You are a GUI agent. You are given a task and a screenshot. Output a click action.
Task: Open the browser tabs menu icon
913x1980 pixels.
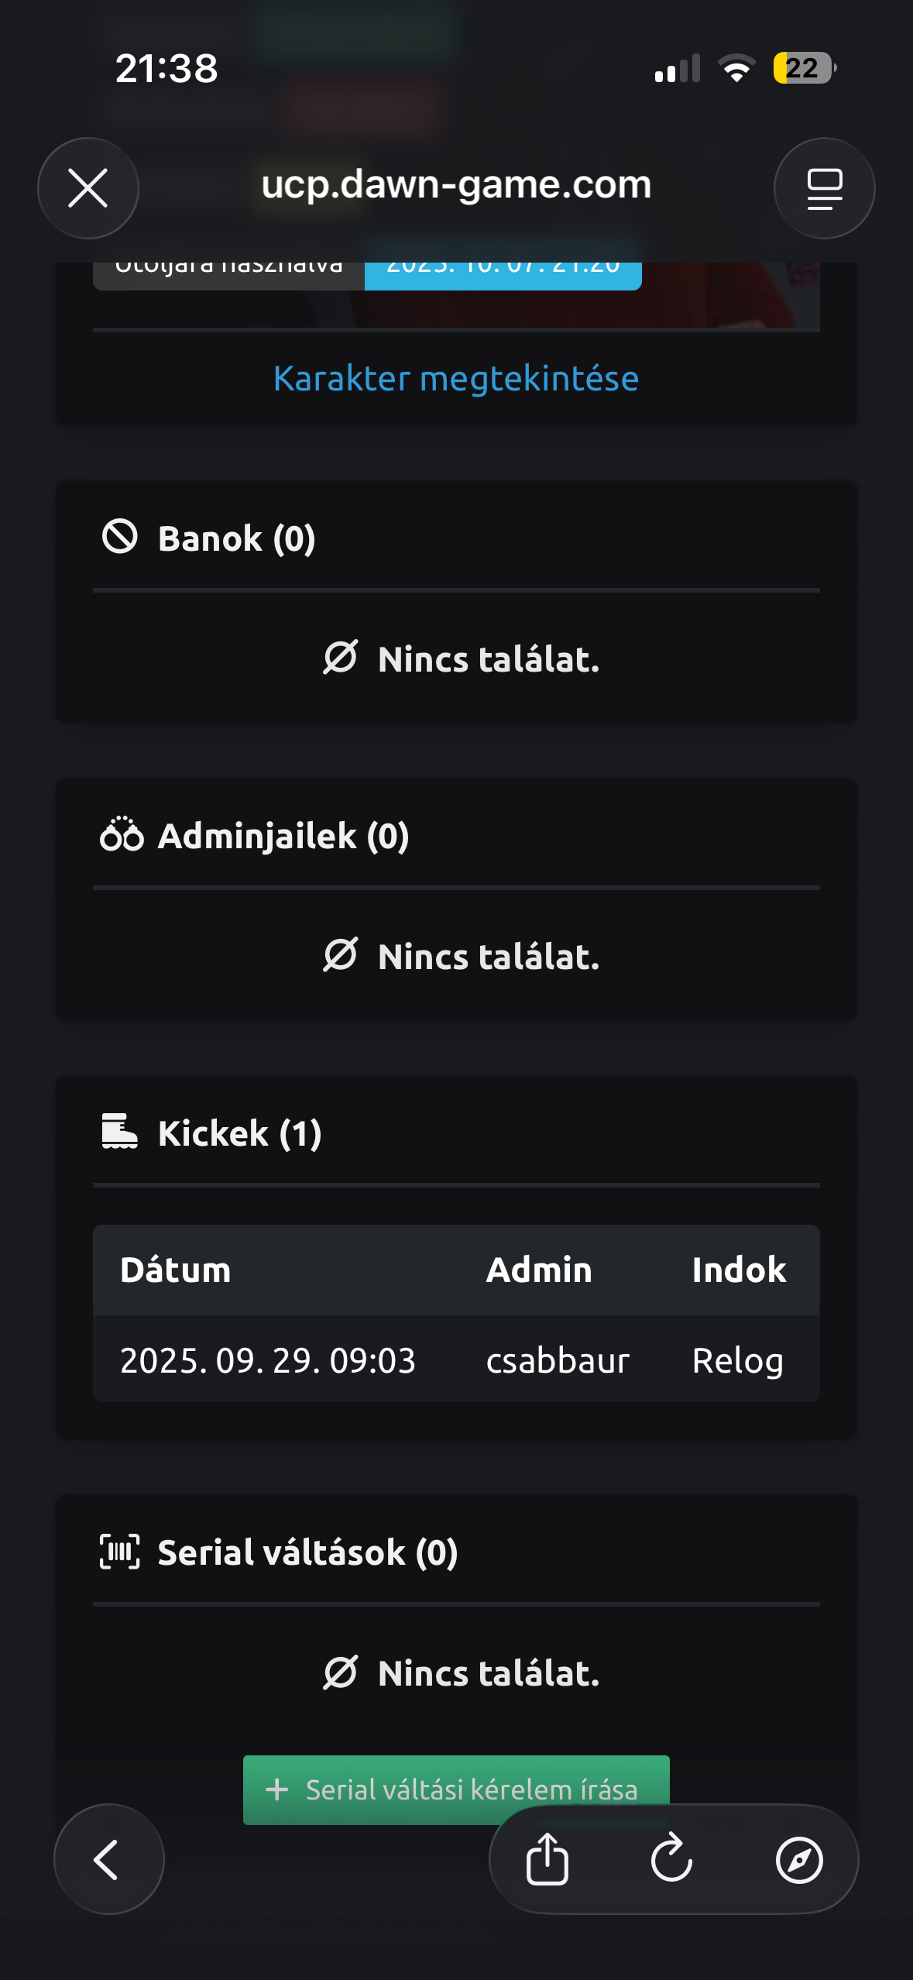click(824, 188)
